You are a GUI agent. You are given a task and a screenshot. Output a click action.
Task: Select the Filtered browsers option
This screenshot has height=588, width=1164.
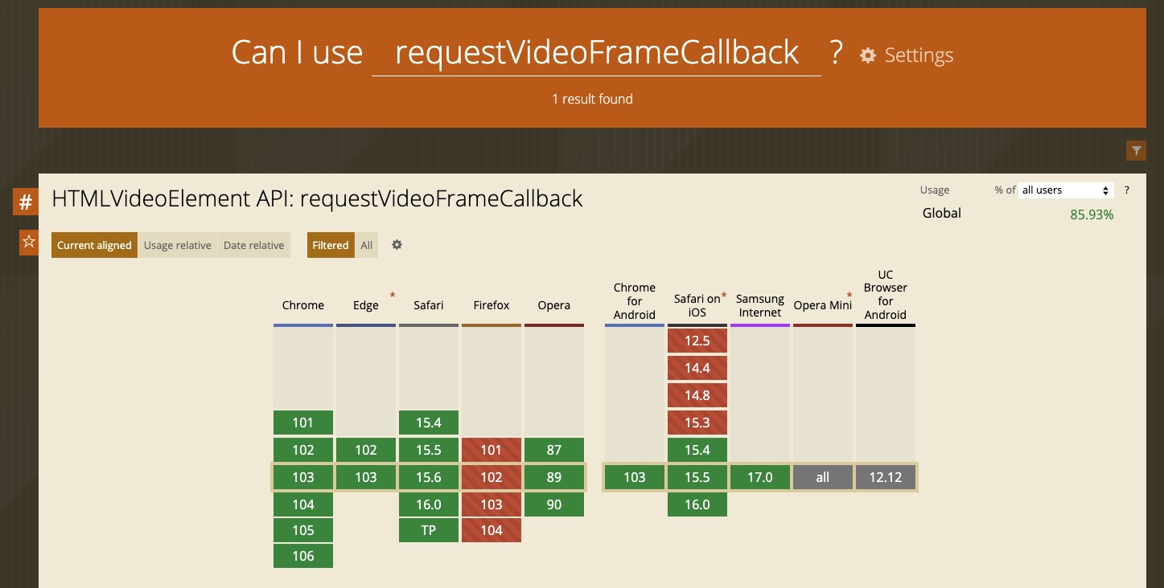(x=331, y=245)
